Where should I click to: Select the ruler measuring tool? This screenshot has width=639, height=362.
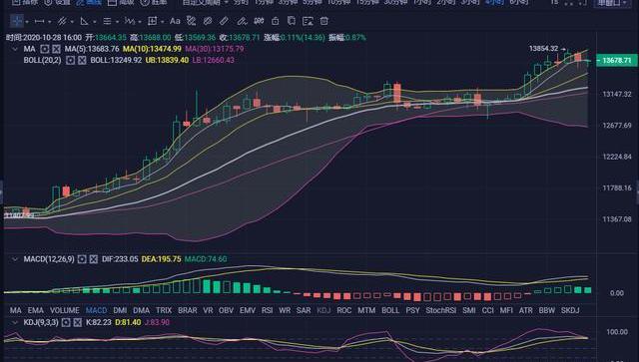click(224, 21)
